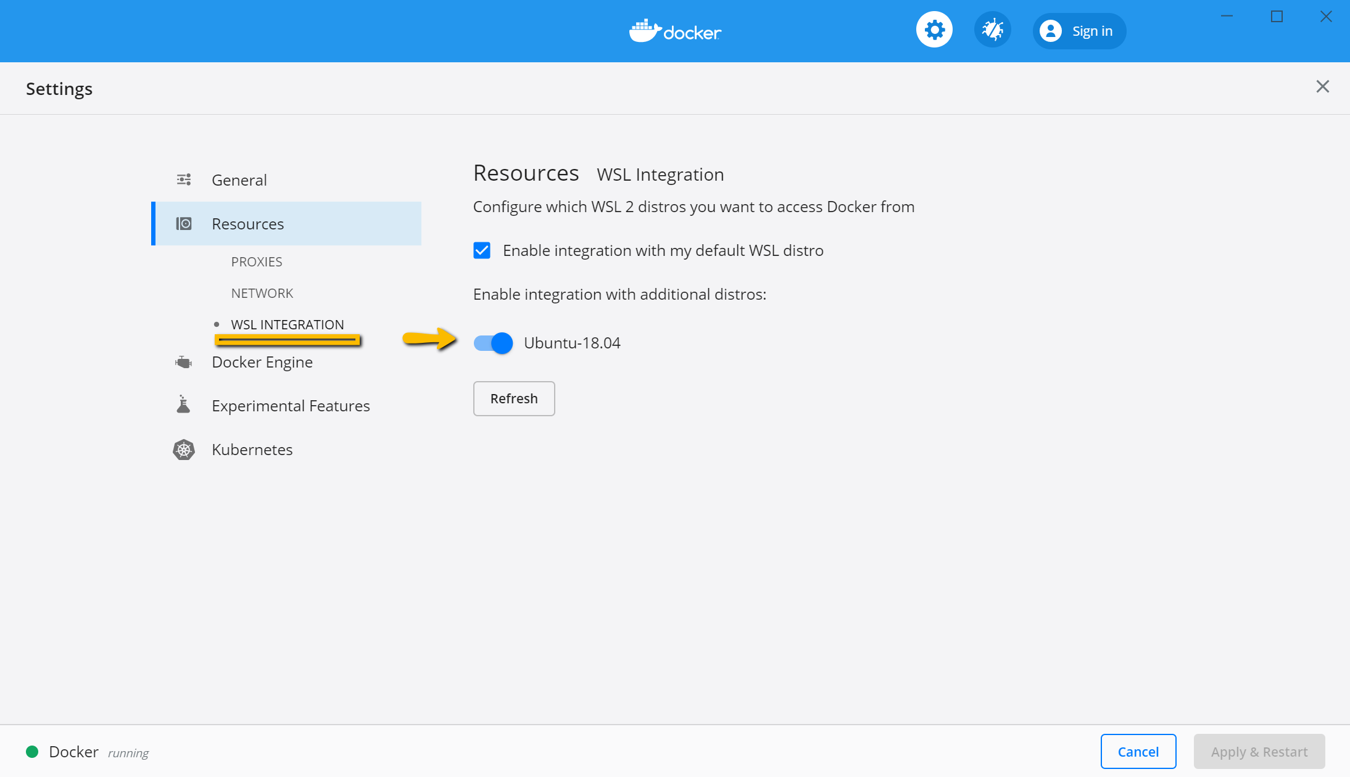1350x777 pixels.
Task: Click the Docker Engine icon
Action: pyautogui.click(x=184, y=362)
